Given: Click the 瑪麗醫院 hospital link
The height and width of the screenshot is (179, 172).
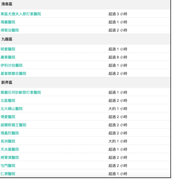Looking at the screenshot, I should click(x=8, y=22).
